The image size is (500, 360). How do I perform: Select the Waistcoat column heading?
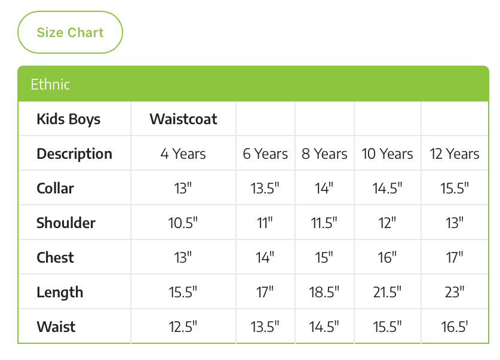tap(183, 119)
